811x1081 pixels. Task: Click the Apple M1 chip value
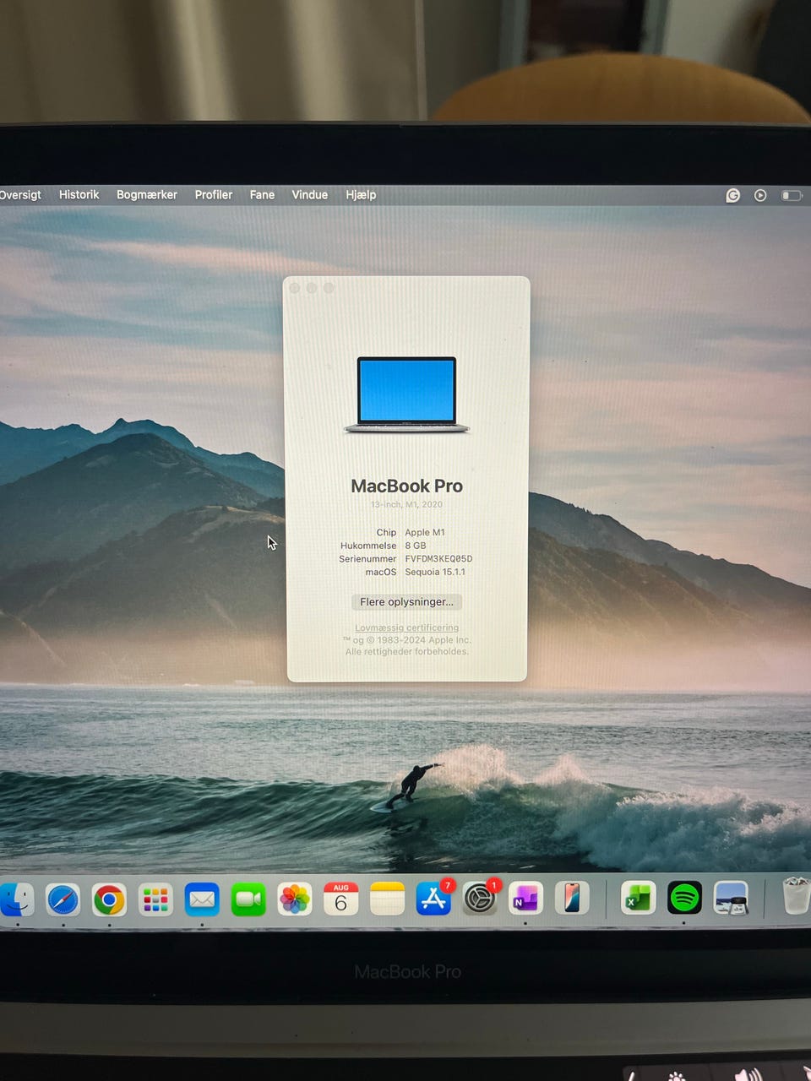(425, 533)
